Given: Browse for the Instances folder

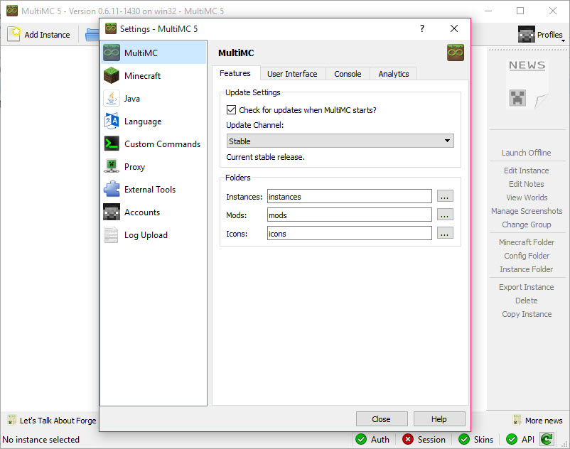Looking at the screenshot, I should pyautogui.click(x=445, y=196).
